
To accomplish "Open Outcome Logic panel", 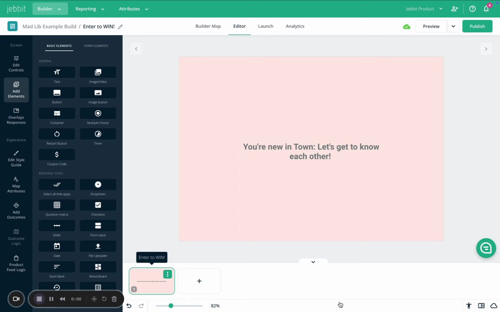I will [x=16, y=237].
